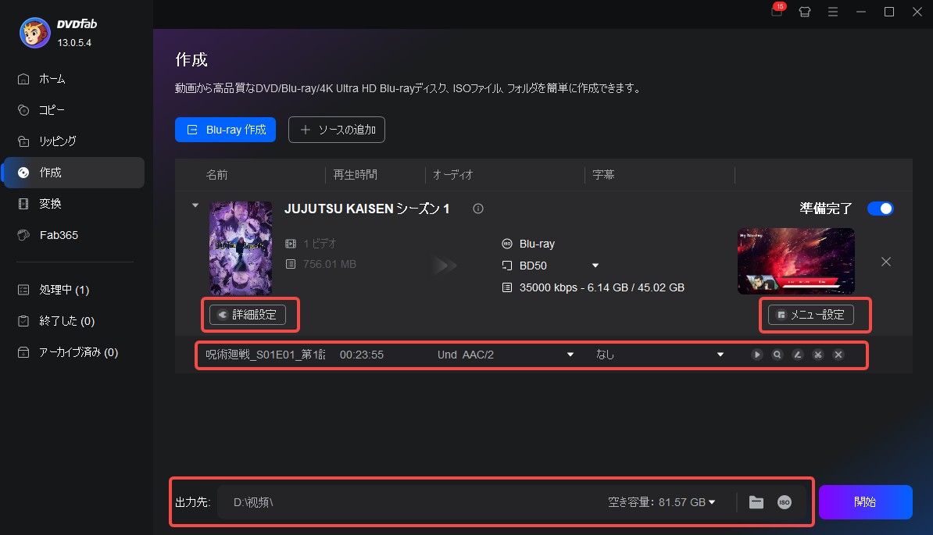Screen dimensions: 933x535
Task: Click the pencil edit icon in episode row
Action: (x=798, y=355)
